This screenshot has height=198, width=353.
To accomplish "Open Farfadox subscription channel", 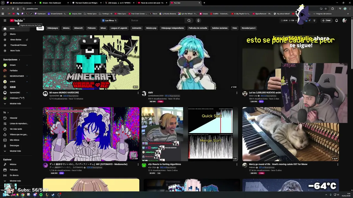I will click(x=14, y=71).
